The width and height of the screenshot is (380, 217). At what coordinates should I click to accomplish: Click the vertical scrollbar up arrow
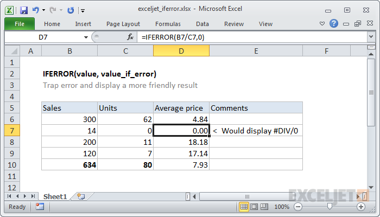click(371, 54)
